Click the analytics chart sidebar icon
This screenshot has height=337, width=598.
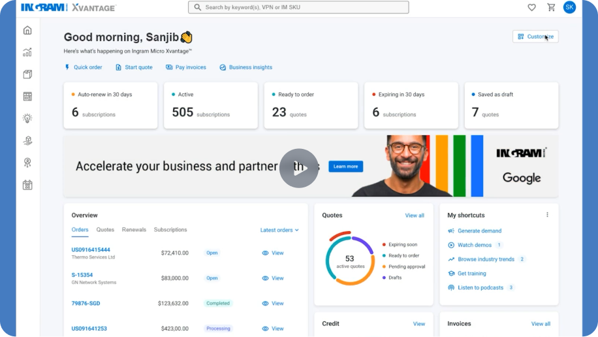tap(27, 52)
